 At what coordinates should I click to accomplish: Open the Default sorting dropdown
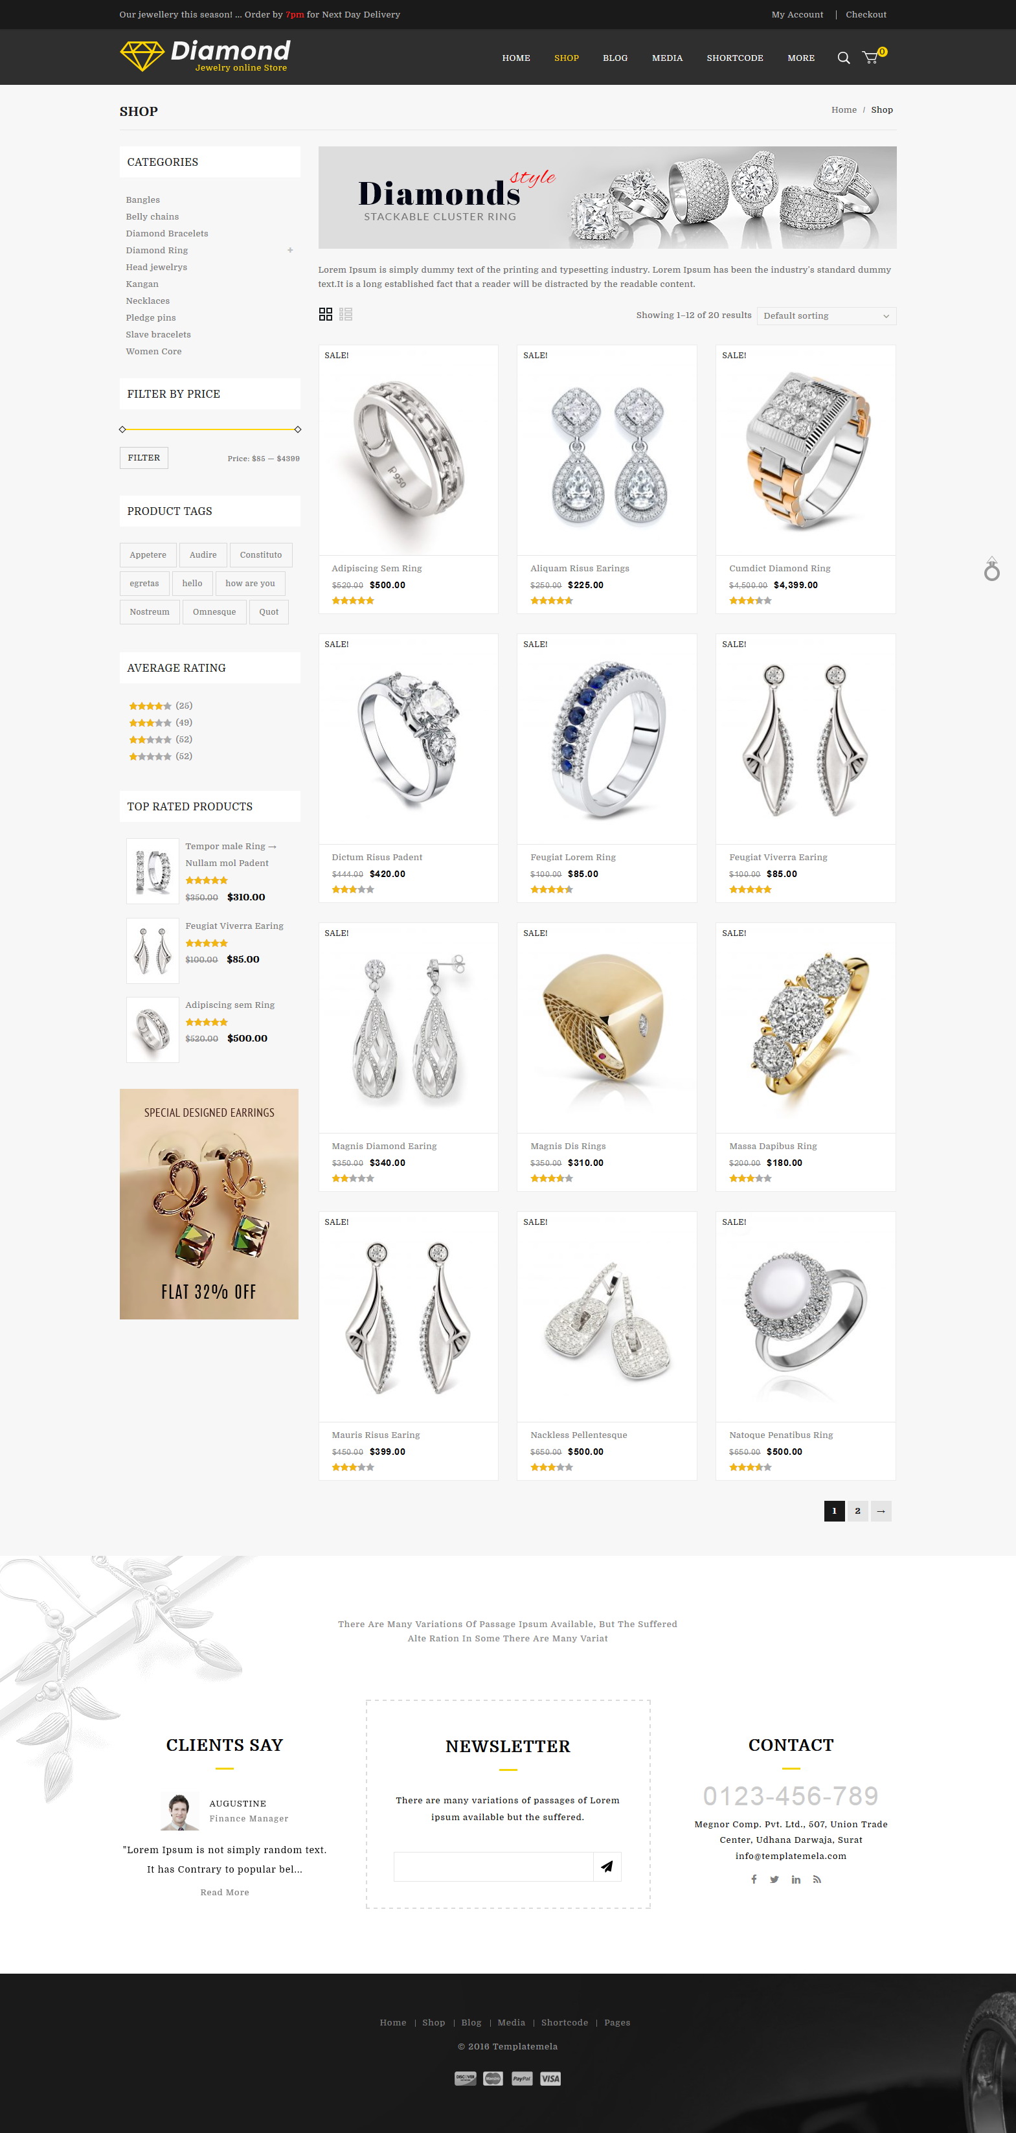point(826,315)
